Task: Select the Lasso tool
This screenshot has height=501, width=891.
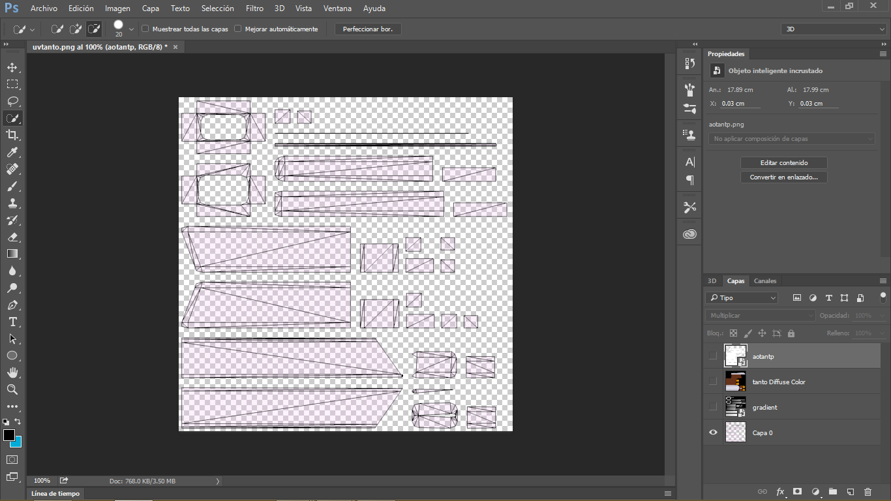Action: (12, 101)
